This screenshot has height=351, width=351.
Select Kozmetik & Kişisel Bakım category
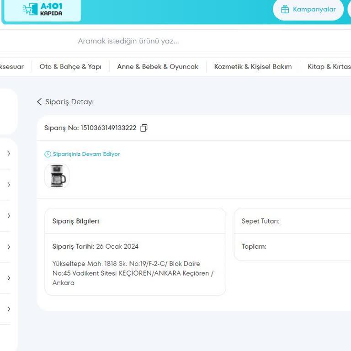coord(253,67)
